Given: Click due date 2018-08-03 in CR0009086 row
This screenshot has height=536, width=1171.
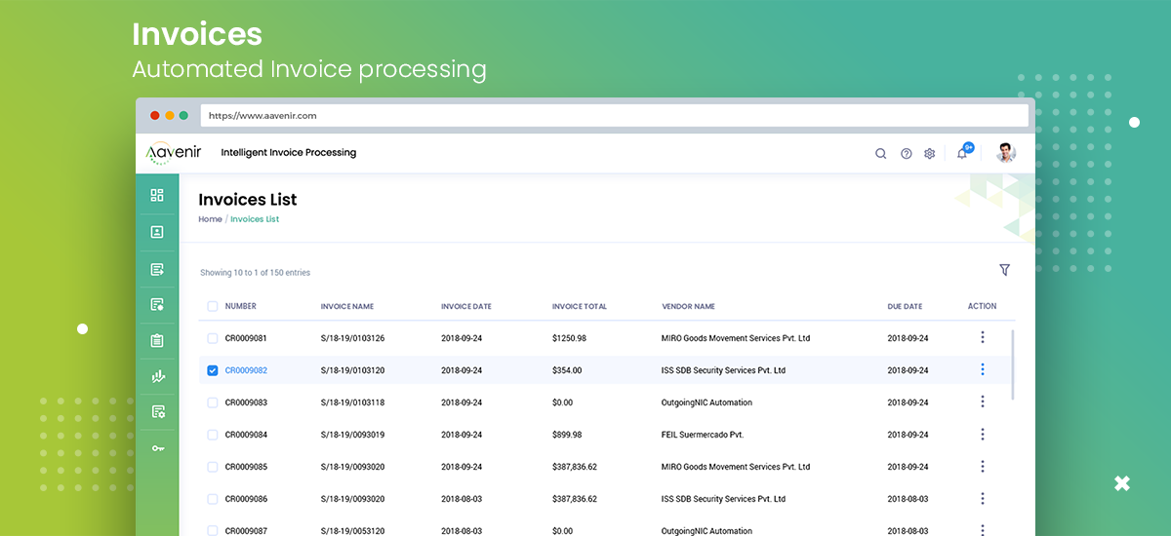Looking at the screenshot, I should pyautogui.click(x=908, y=499).
